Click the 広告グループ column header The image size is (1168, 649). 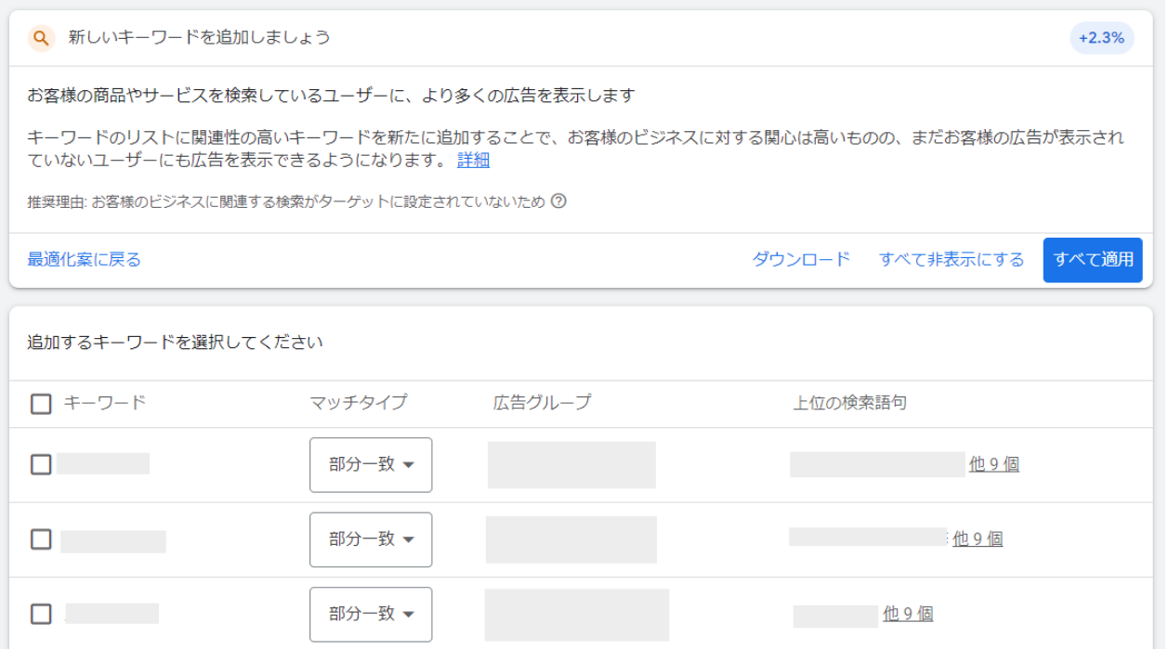pyautogui.click(x=542, y=403)
